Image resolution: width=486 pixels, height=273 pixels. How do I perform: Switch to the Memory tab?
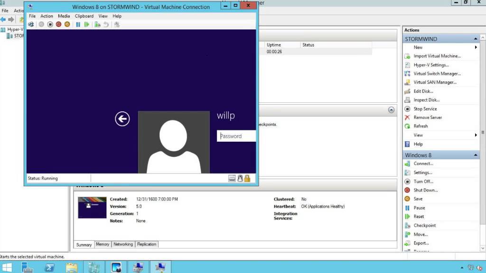(x=103, y=244)
